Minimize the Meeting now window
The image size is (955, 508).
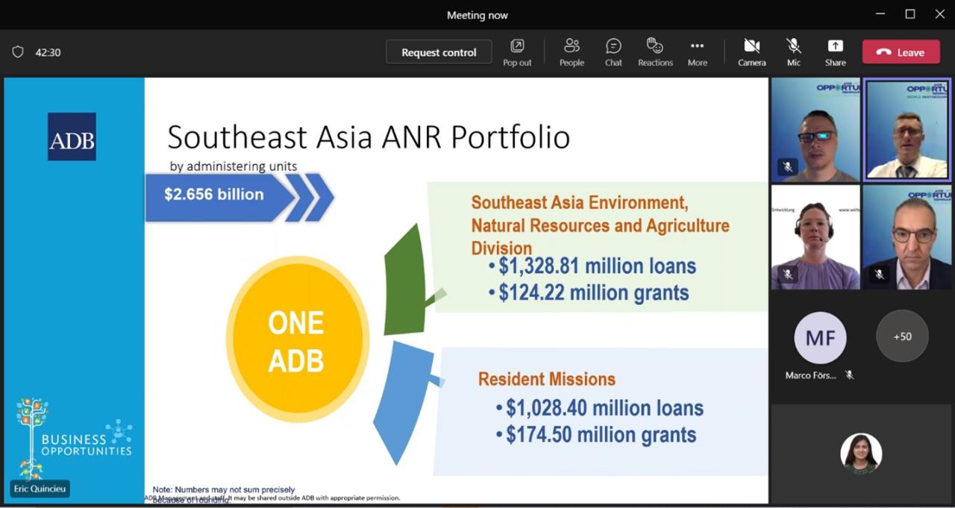point(880,14)
